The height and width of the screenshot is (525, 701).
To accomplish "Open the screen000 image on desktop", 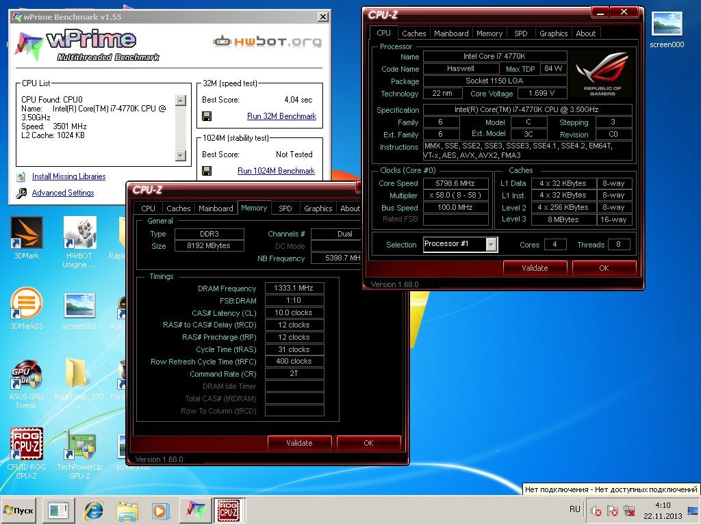I will [667, 24].
